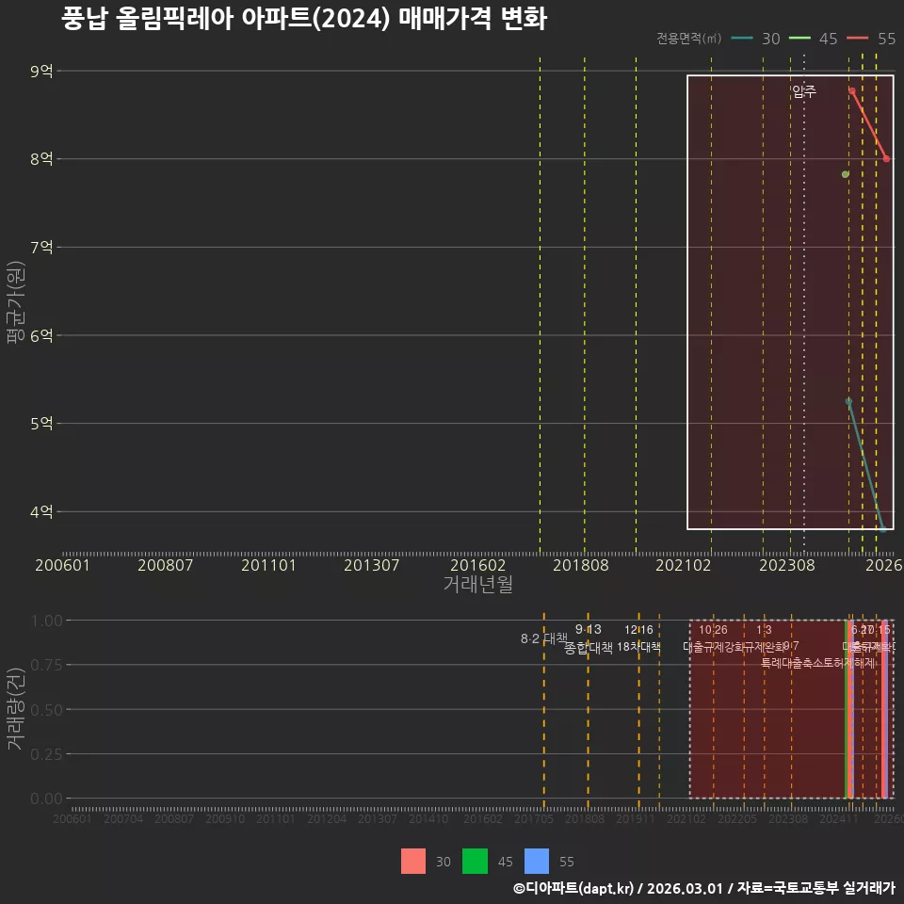Click the 입주 marker label

(803, 91)
